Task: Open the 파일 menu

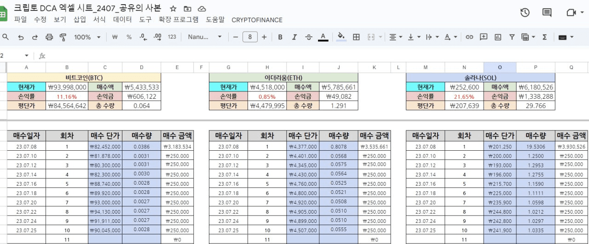Action: (x=20, y=20)
